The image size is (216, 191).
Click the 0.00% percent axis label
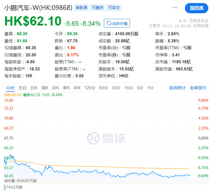coord(203,138)
